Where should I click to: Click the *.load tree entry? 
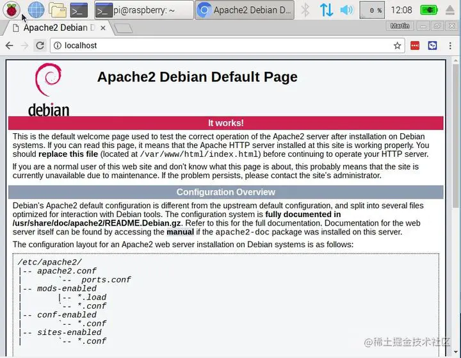92,297
